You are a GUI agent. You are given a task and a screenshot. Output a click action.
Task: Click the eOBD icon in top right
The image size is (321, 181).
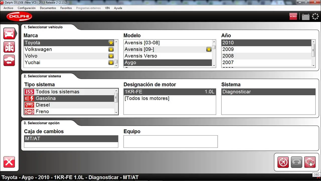293,17
